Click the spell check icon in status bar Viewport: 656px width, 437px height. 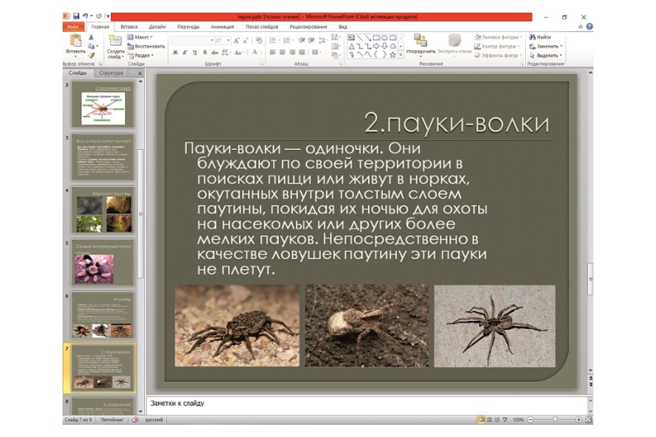[135, 420]
